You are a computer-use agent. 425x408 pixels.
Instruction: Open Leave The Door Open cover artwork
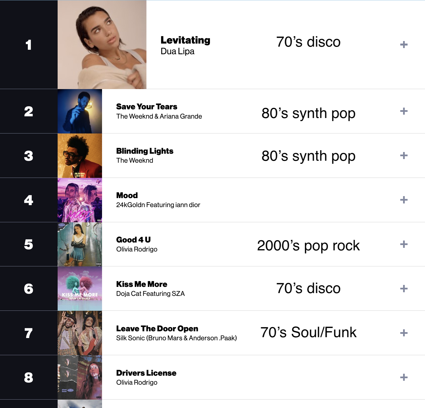tap(80, 333)
